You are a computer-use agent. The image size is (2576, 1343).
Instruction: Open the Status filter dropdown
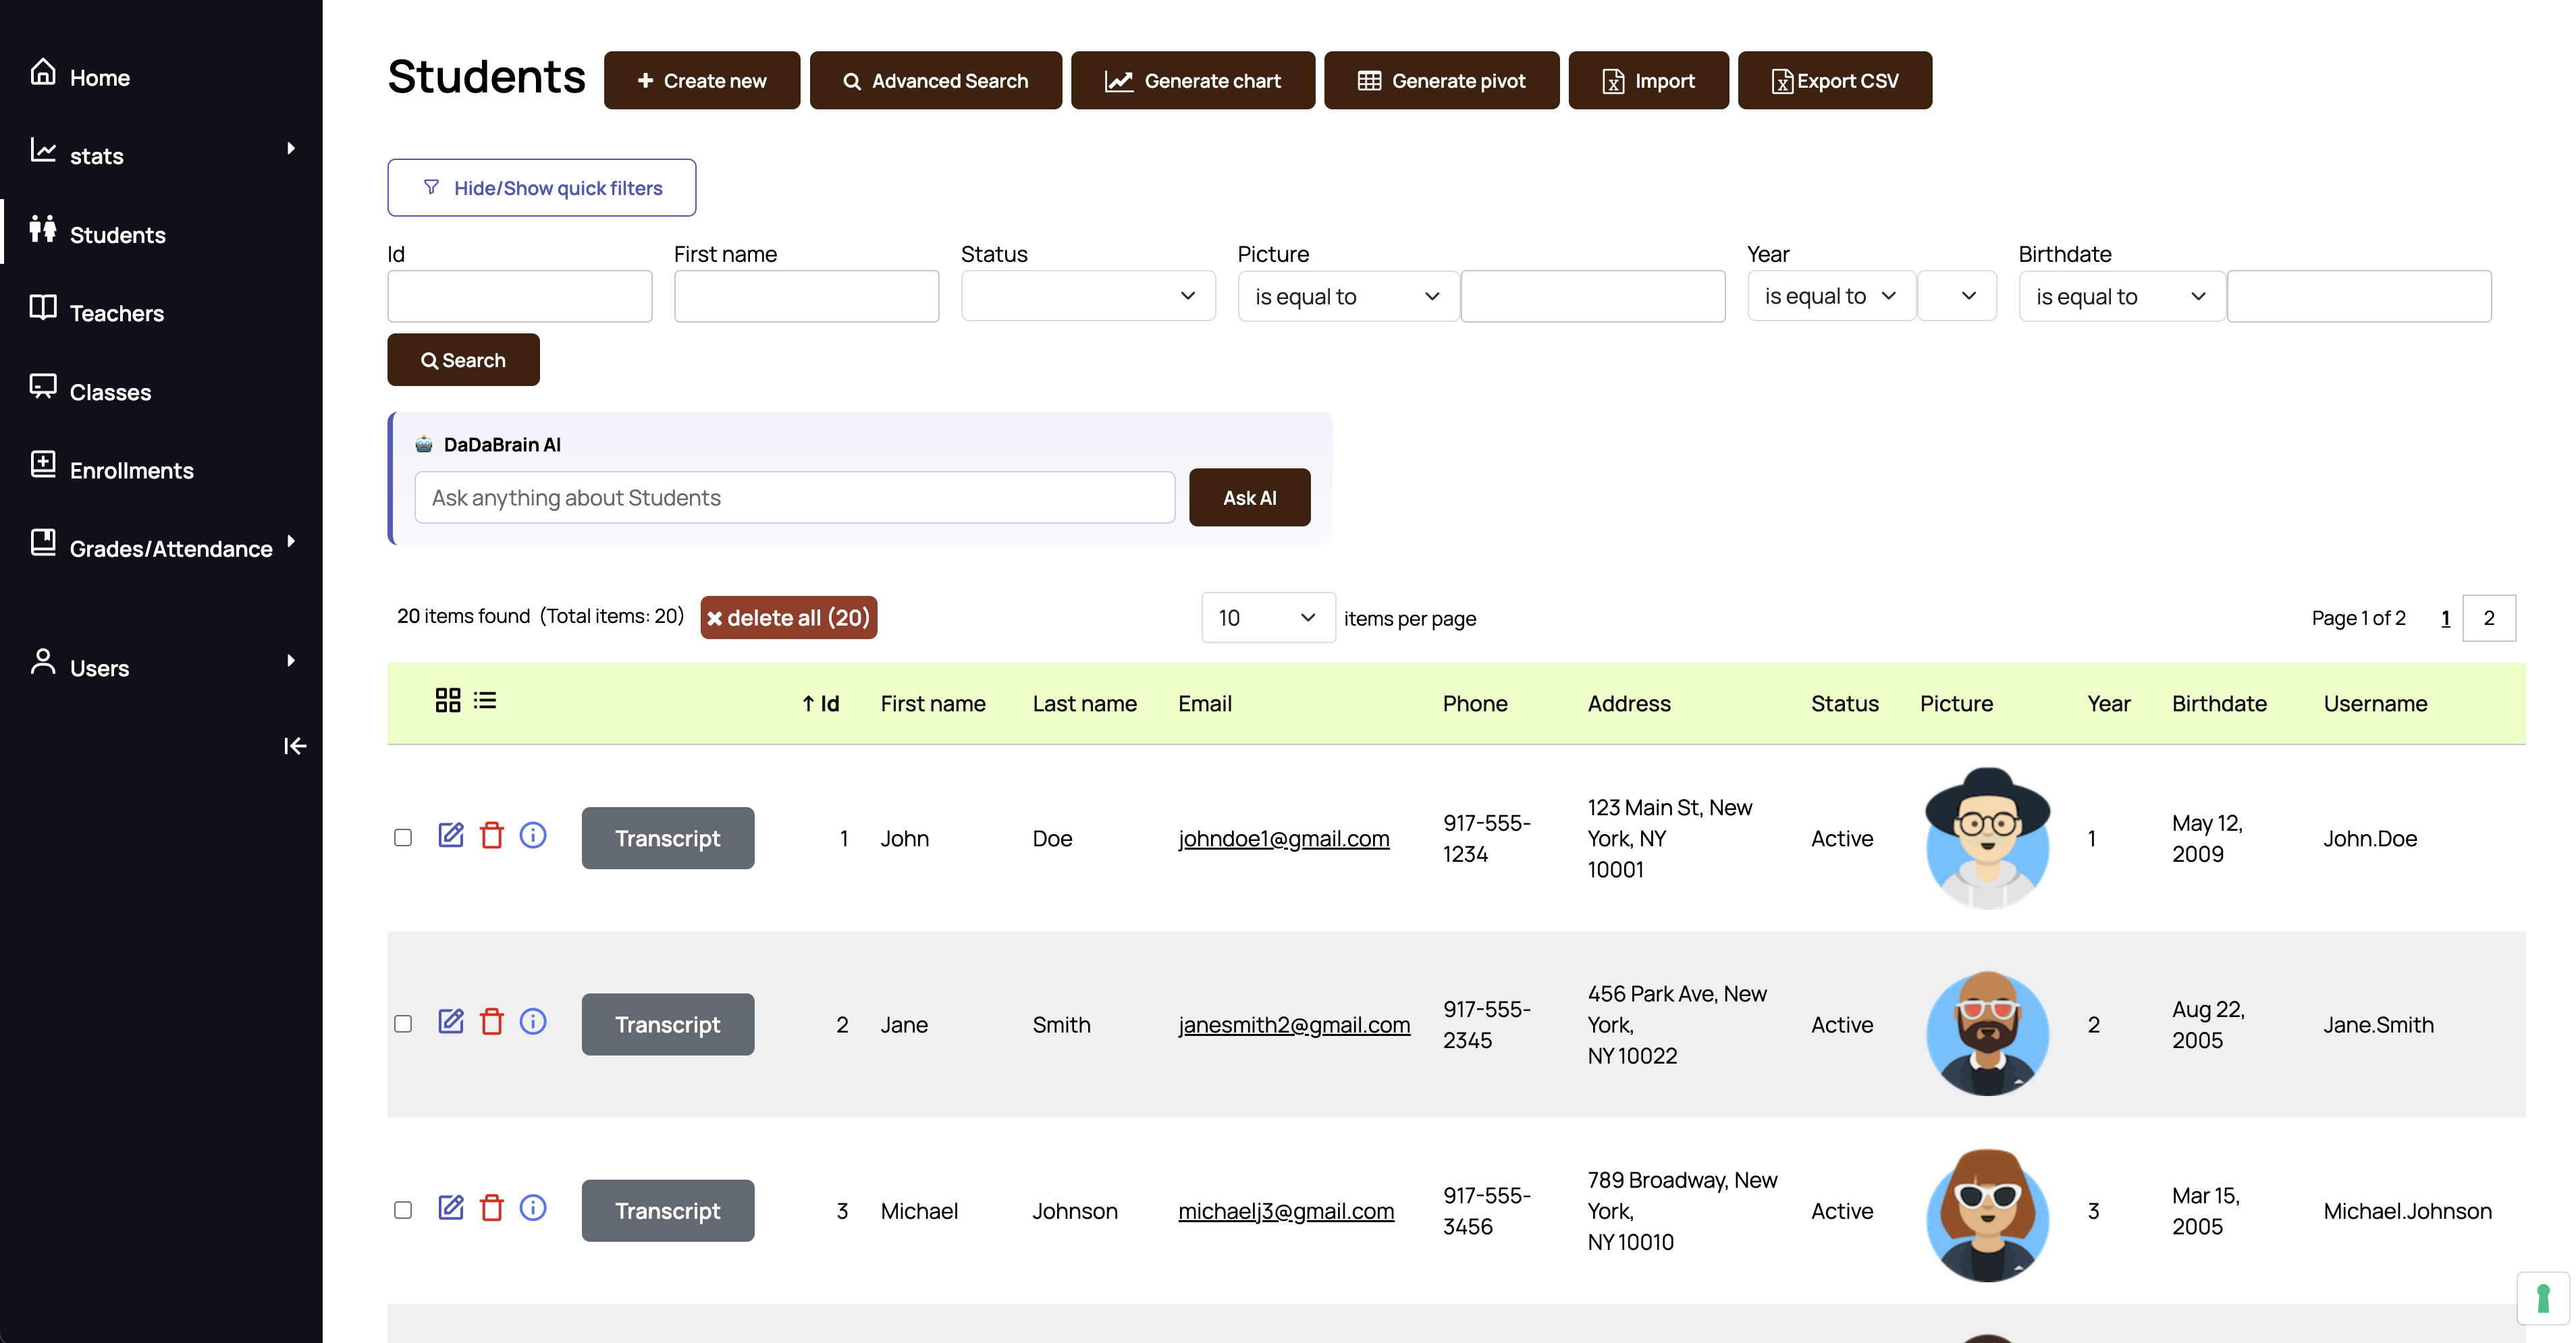[1088, 296]
